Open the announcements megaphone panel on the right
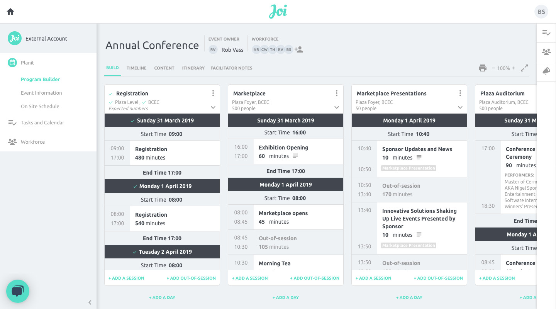This screenshot has width=556, height=309. click(546, 71)
